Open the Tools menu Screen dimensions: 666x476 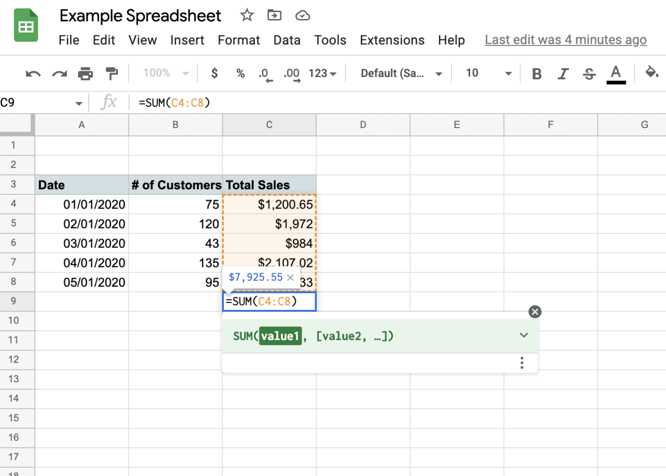coord(330,40)
